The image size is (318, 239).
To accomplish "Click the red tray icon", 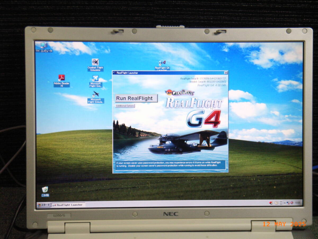I will pyautogui.click(x=271, y=203).
